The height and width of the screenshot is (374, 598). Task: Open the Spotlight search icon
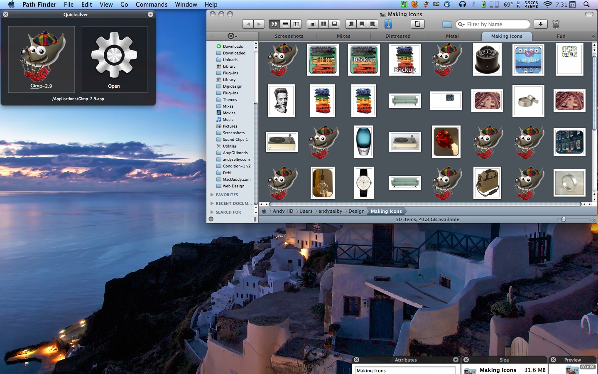(586, 5)
